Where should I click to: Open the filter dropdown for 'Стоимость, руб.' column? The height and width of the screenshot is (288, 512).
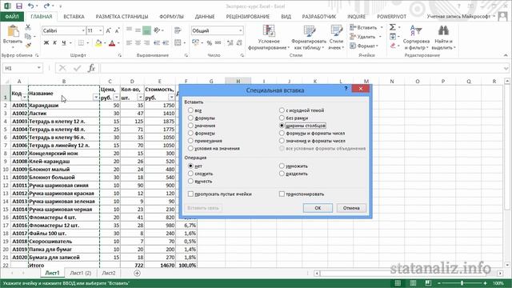172,98
